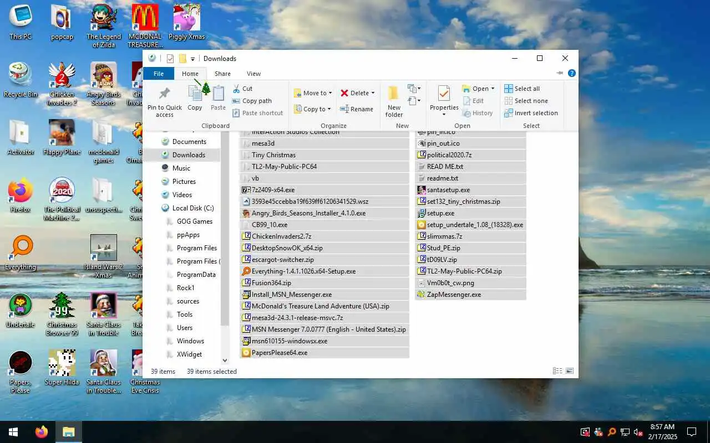Click the History ribbon command

coord(477,113)
